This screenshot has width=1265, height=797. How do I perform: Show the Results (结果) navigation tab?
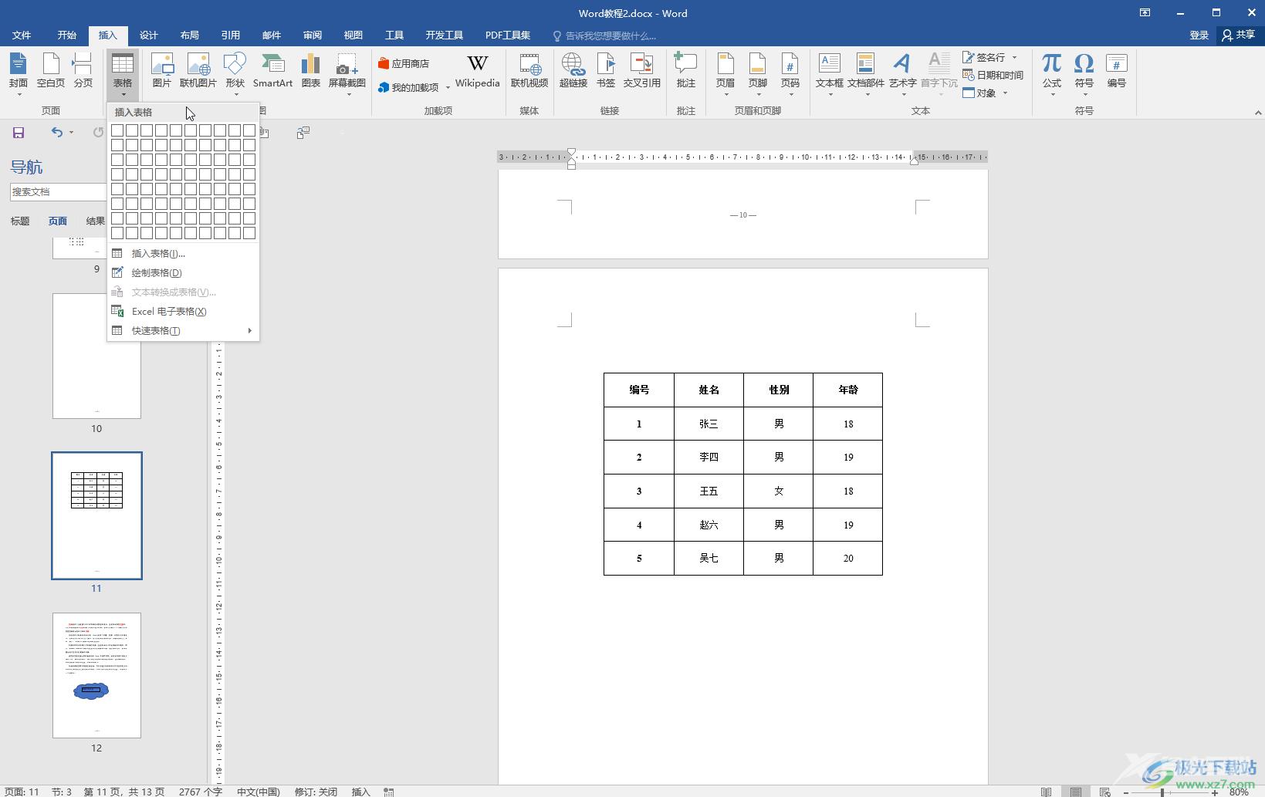pos(96,221)
